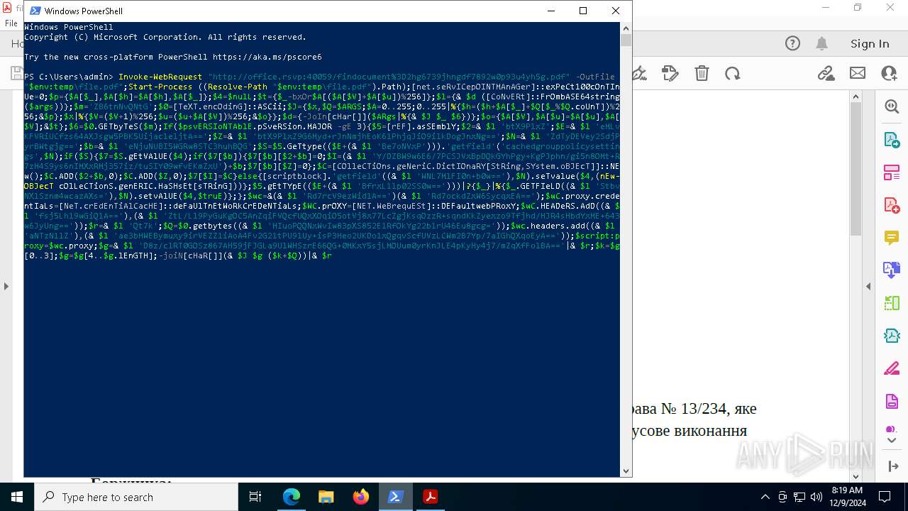Switch to PowerShell taskbar button
908x511 pixels.
pos(396,497)
